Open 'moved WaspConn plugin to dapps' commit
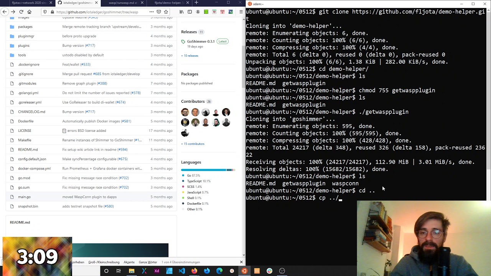 pyautogui.click(x=89, y=197)
